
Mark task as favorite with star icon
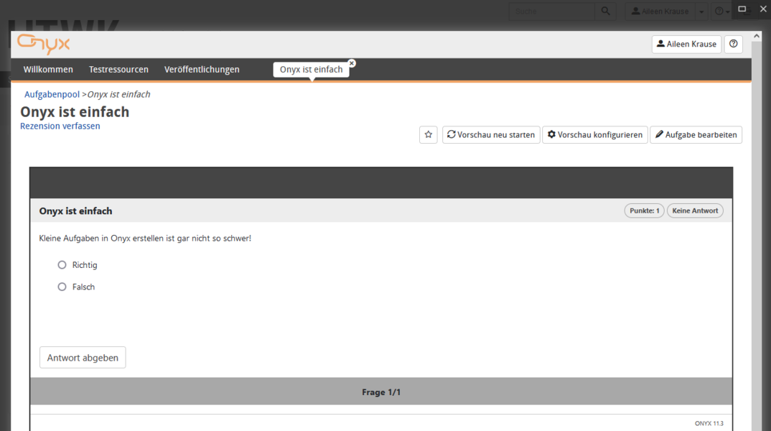coord(429,135)
